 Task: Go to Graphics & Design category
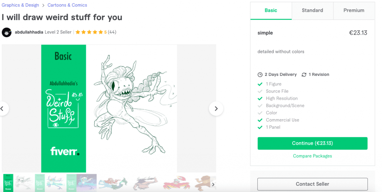tap(20, 5)
